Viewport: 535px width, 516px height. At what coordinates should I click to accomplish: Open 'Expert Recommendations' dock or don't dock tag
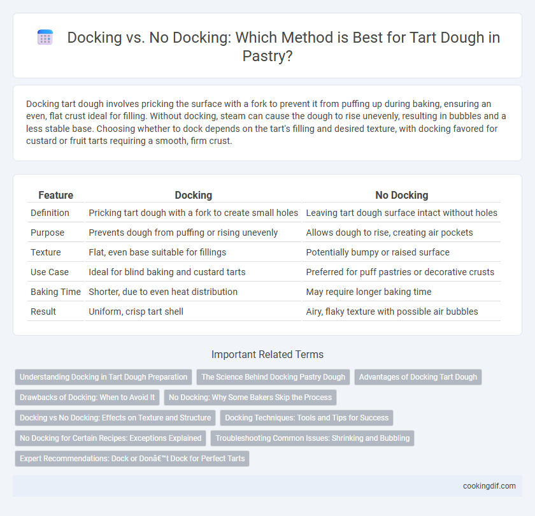coord(132,459)
